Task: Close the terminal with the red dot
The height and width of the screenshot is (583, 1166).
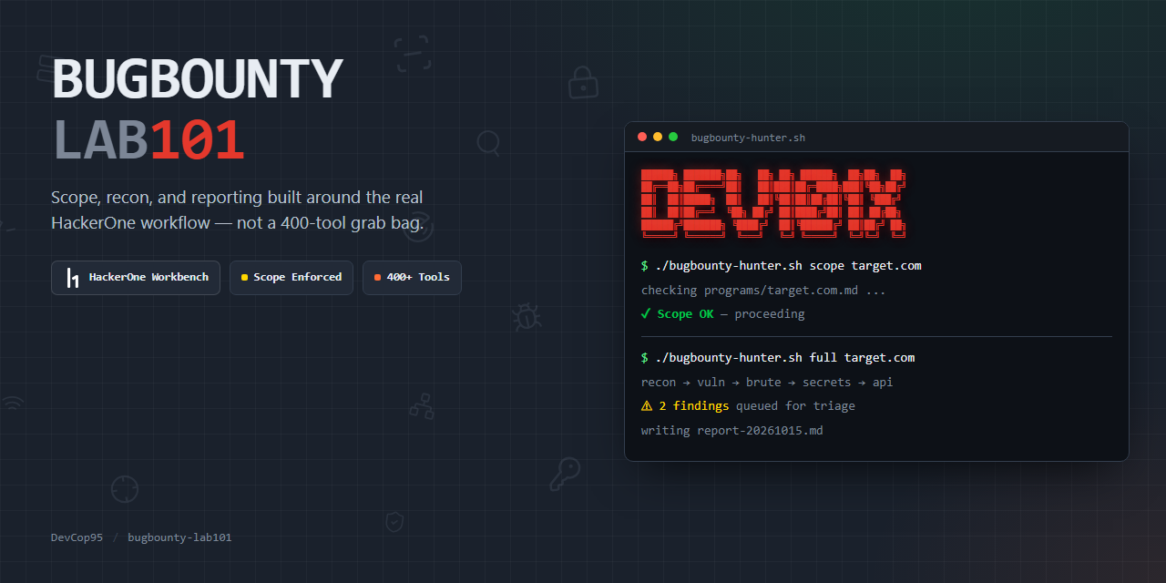Action: click(642, 137)
